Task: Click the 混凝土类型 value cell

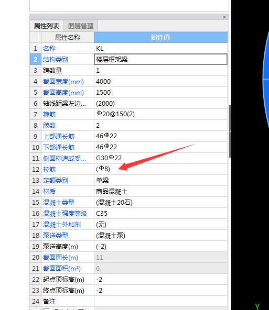Action: point(160,203)
